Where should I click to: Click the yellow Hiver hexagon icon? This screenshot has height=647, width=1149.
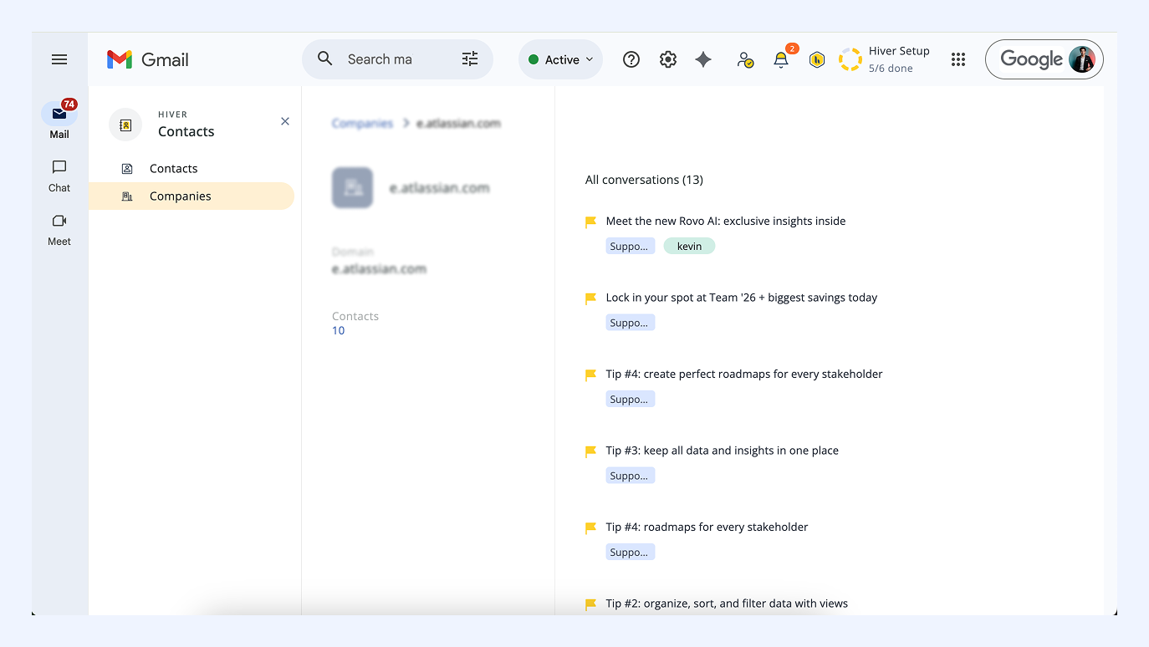[x=817, y=59]
